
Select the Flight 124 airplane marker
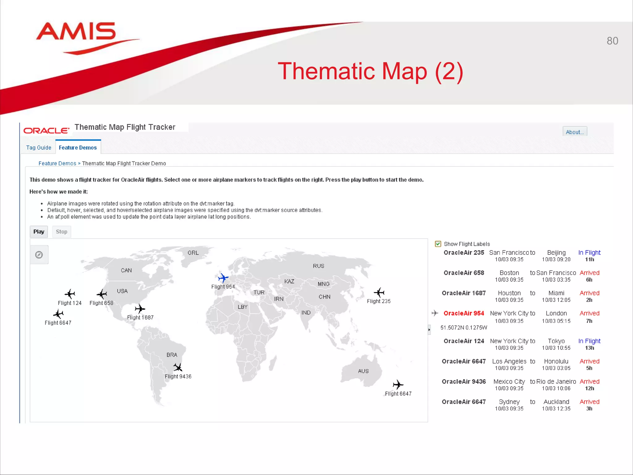point(70,294)
